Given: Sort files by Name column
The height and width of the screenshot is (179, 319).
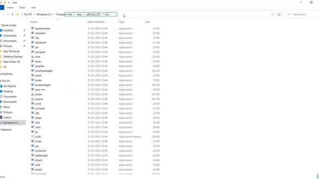Looking at the screenshot, I should (x=34, y=22).
